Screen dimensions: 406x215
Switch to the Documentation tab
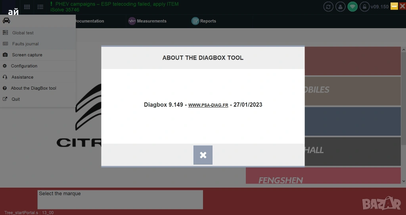(89, 21)
